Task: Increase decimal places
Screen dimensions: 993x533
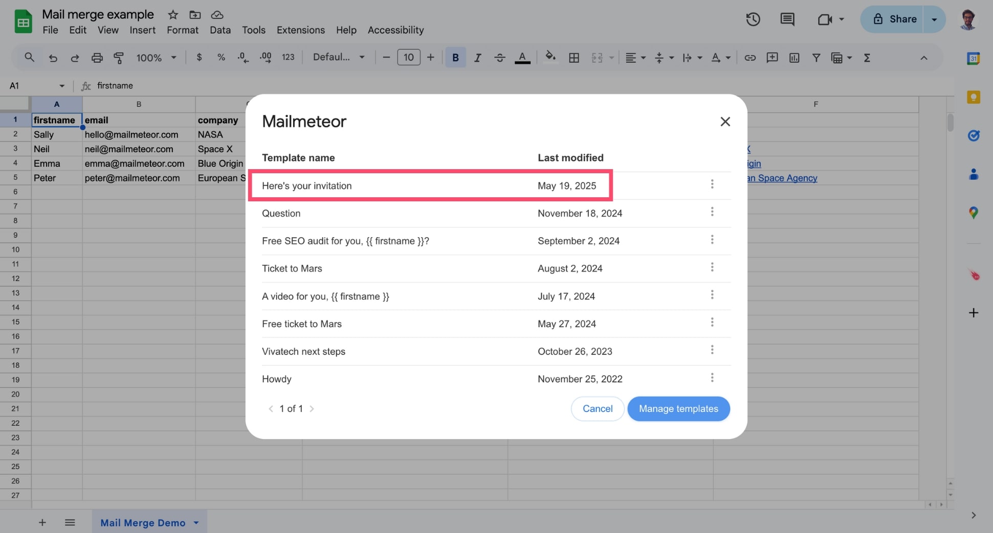Action: (x=266, y=58)
